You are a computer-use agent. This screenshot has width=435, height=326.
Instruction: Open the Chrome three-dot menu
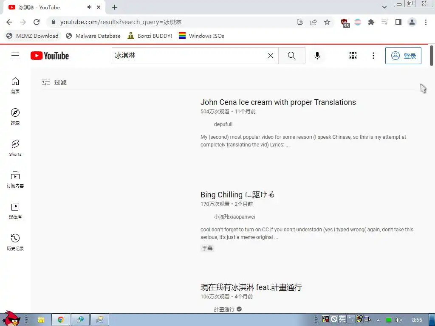(x=426, y=22)
